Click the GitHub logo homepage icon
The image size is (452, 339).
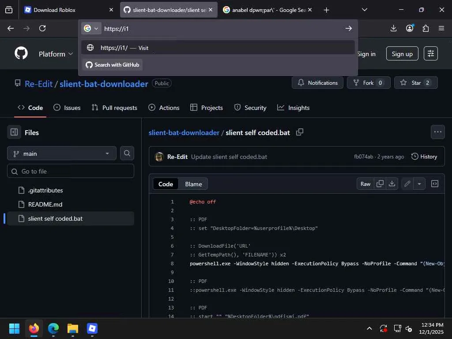21,53
